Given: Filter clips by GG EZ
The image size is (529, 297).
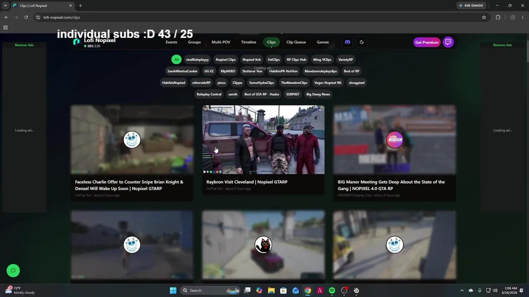Looking at the screenshot, I should (x=209, y=71).
